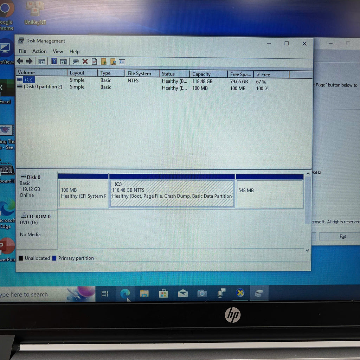Click the magnifier search toolbar icon
Viewport: 360px width, 360px height.
tap(113, 62)
